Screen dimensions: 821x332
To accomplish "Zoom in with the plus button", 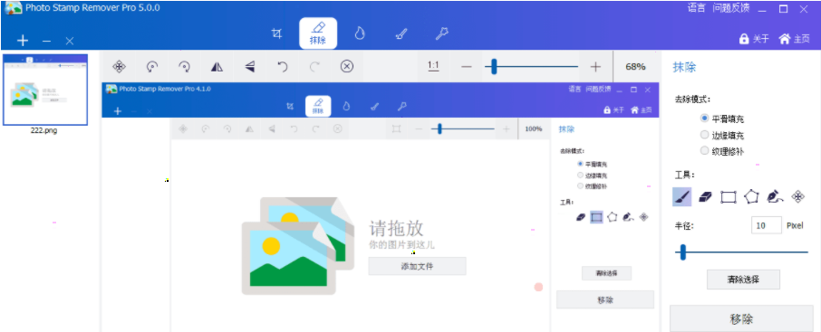I will tap(595, 67).
